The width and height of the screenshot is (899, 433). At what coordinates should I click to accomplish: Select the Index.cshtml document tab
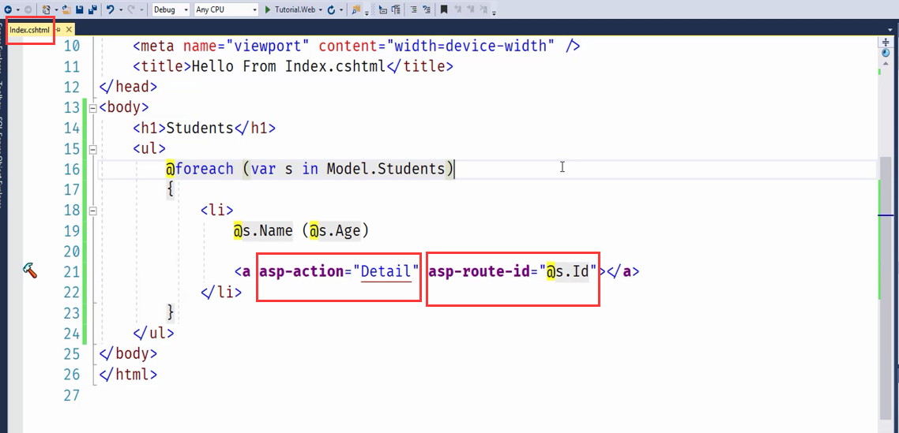(x=29, y=30)
